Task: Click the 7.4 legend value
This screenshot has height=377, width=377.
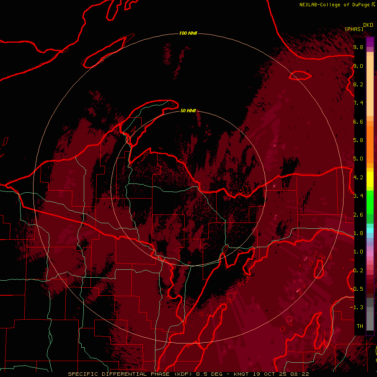Action: [358, 103]
